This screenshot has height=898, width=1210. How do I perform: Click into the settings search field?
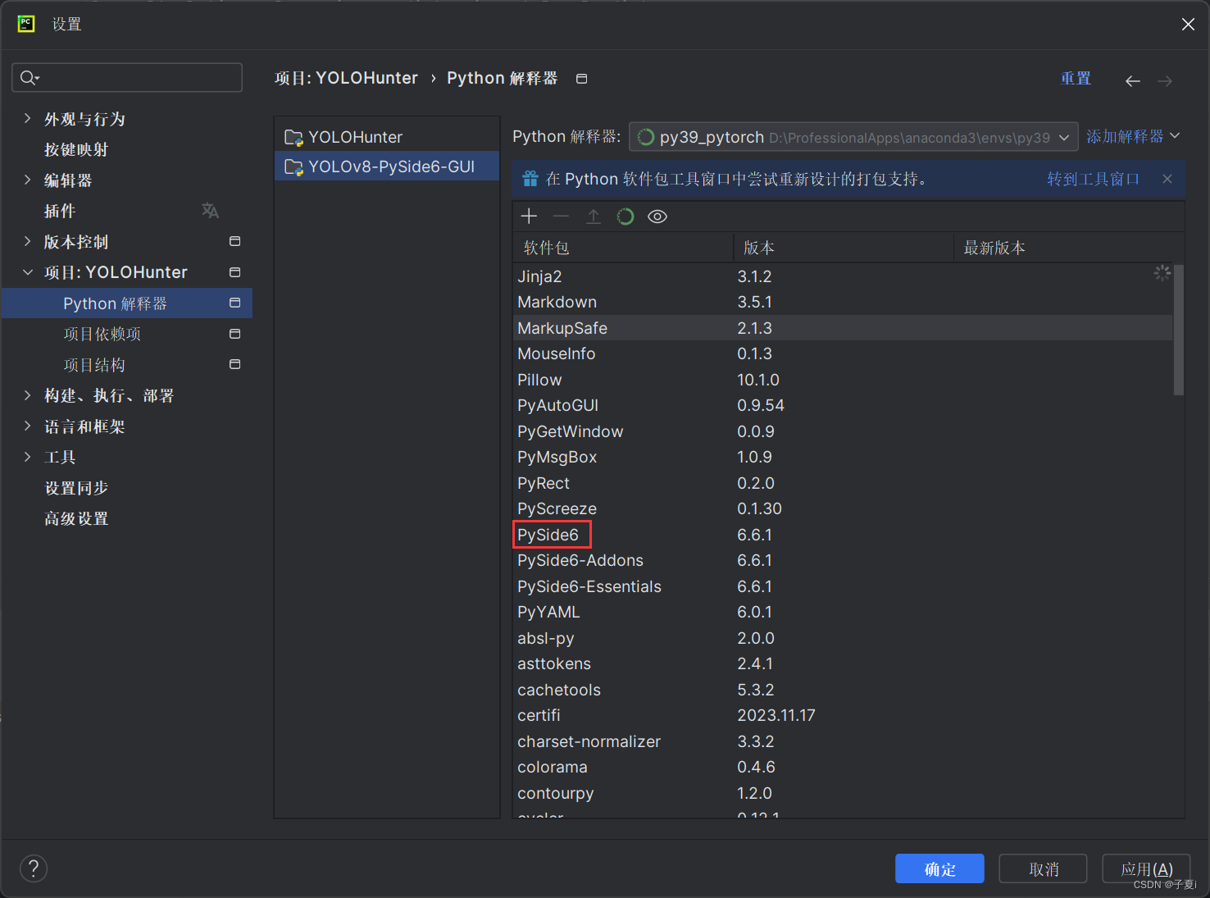point(127,78)
